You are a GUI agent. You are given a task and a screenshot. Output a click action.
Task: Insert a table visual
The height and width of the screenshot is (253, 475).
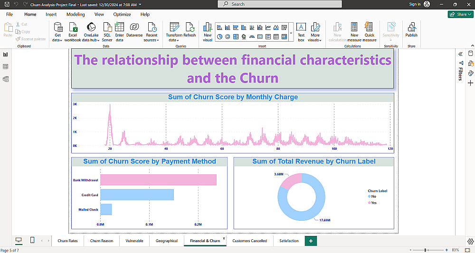coord(276,36)
